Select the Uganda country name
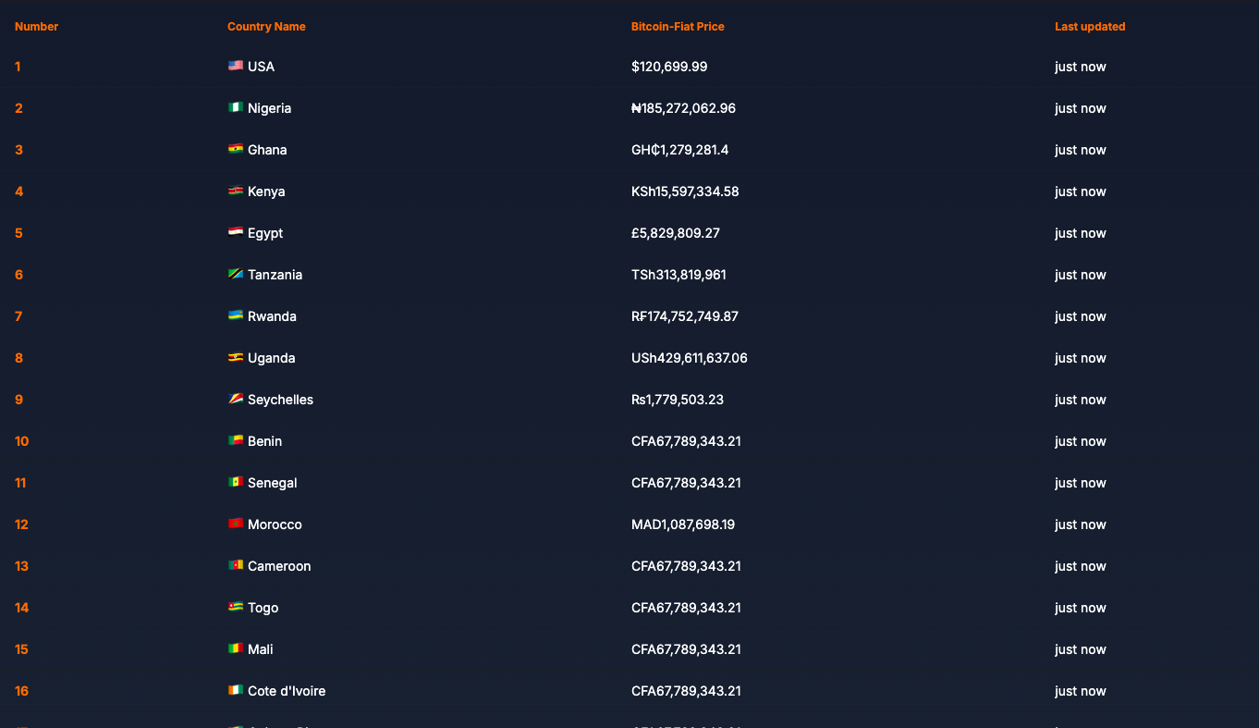 272,358
